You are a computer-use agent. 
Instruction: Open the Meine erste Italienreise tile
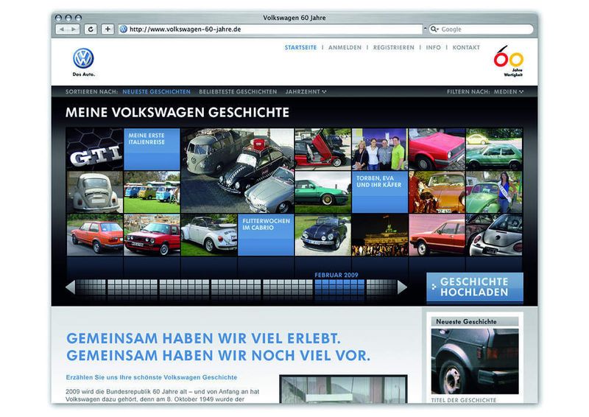tap(152, 150)
